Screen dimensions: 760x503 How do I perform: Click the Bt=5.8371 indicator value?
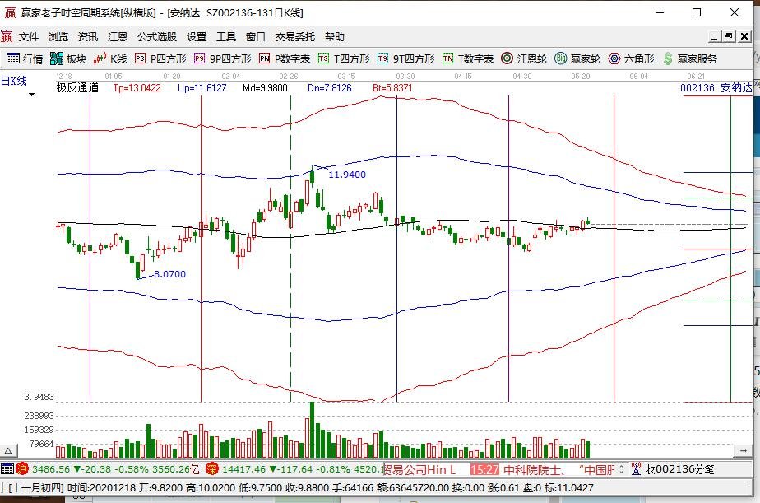point(392,88)
